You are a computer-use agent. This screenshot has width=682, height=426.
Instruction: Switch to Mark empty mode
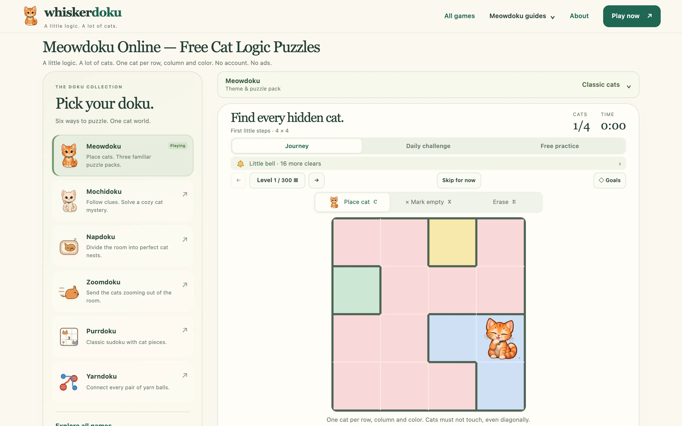click(428, 202)
